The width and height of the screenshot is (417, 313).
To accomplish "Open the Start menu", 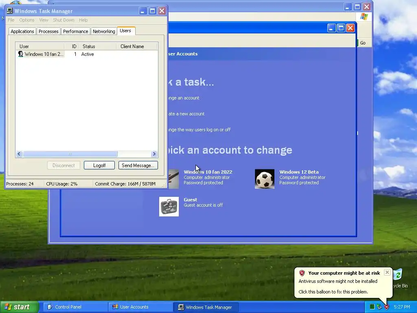I will point(19,307).
